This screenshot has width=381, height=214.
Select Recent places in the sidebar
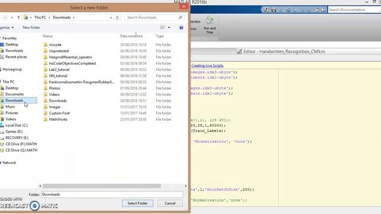16,57
